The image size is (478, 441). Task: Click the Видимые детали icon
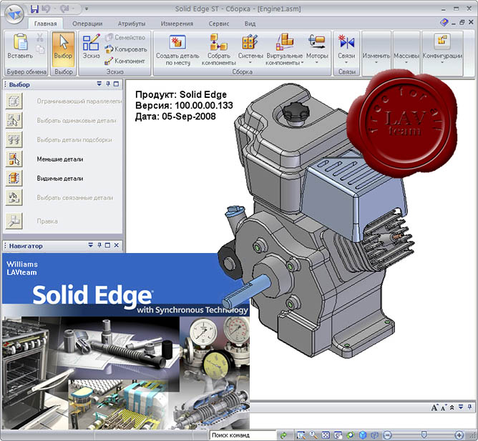tap(14, 178)
